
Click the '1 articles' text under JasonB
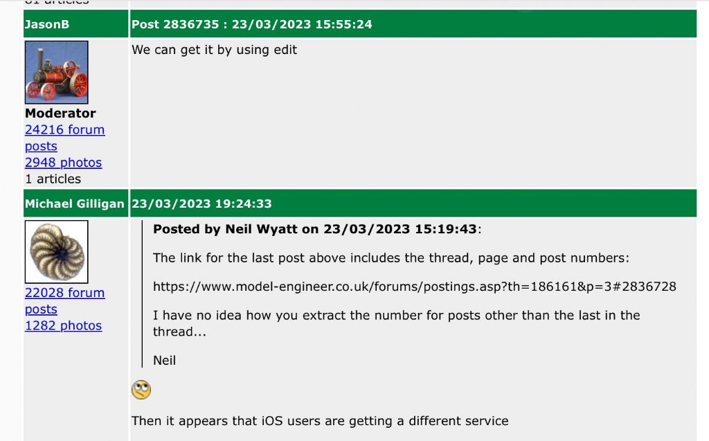(53, 179)
